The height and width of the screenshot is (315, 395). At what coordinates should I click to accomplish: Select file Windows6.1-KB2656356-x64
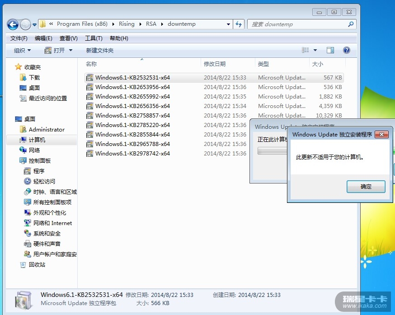(x=214, y=106)
